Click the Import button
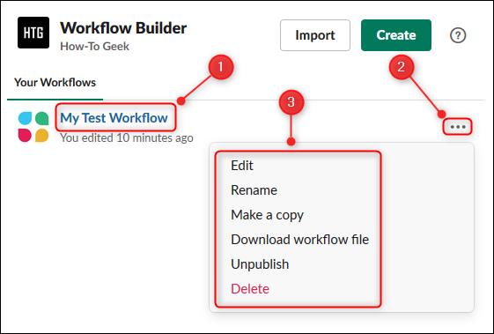 coord(315,35)
